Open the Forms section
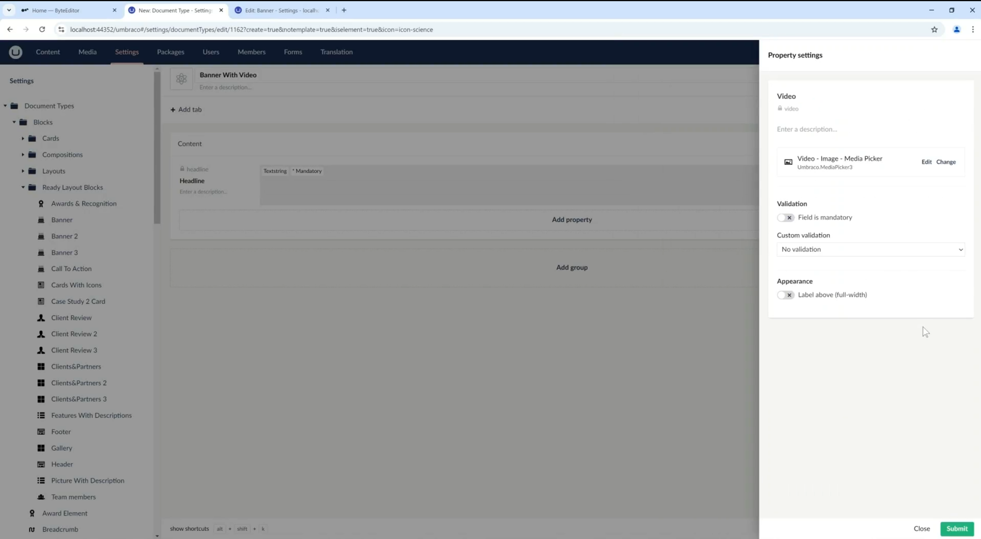981x539 pixels. 293,52
